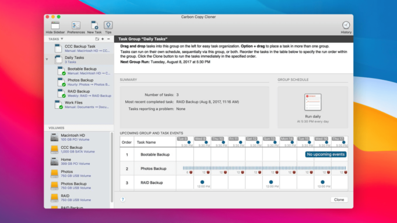Screen dimensions: 397x223
Task: Select RAID Backup row in events table
Action: [234, 183]
